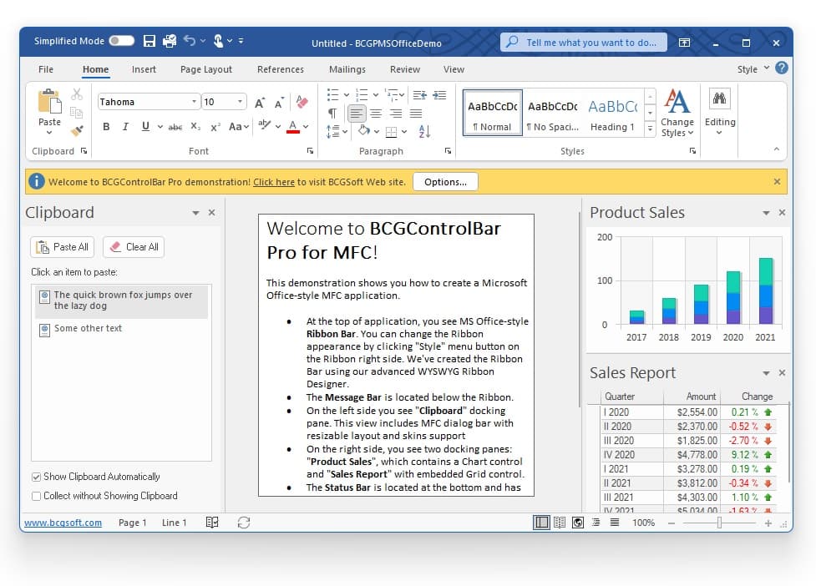Show paragraph marks with the pilcrow icon

click(x=332, y=112)
